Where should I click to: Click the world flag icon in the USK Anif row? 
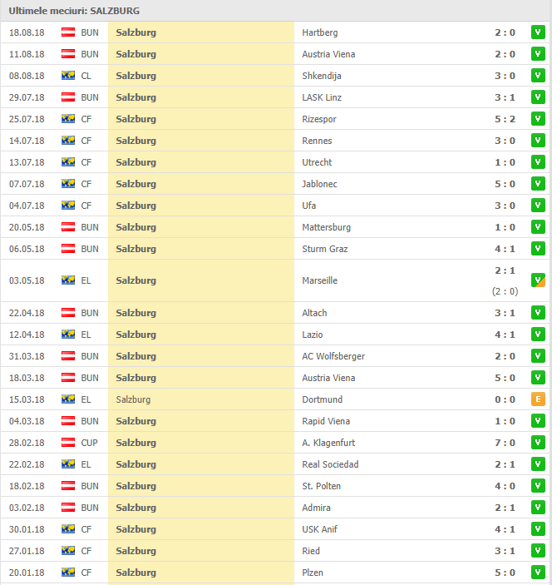tap(68, 529)
